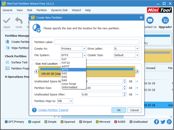Open the Google Plus share icon

(169, 122)
